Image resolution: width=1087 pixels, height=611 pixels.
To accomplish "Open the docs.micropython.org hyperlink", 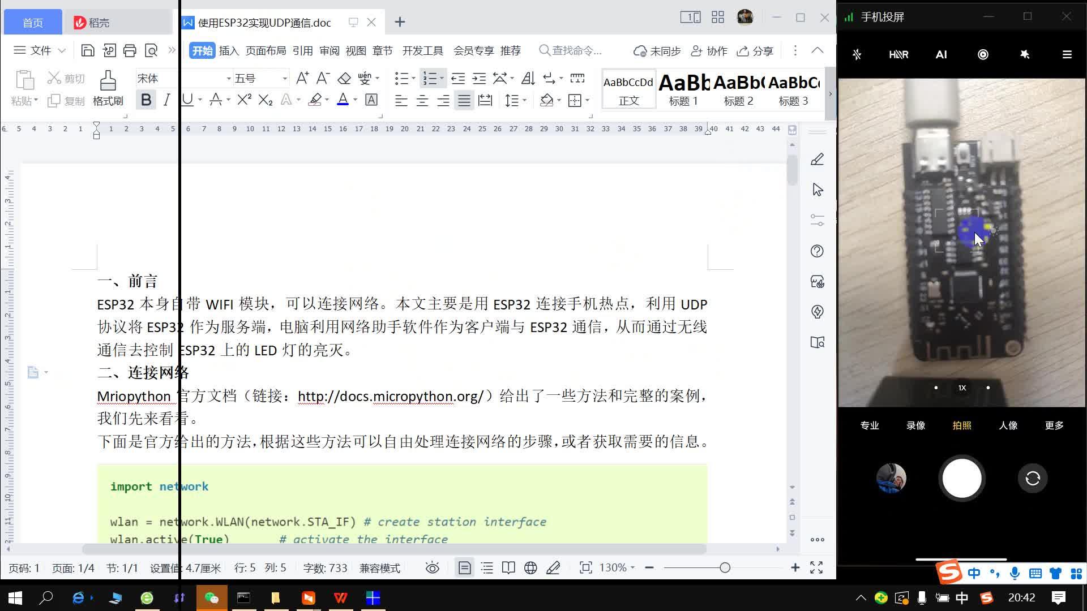I will (x=391, y=396).
